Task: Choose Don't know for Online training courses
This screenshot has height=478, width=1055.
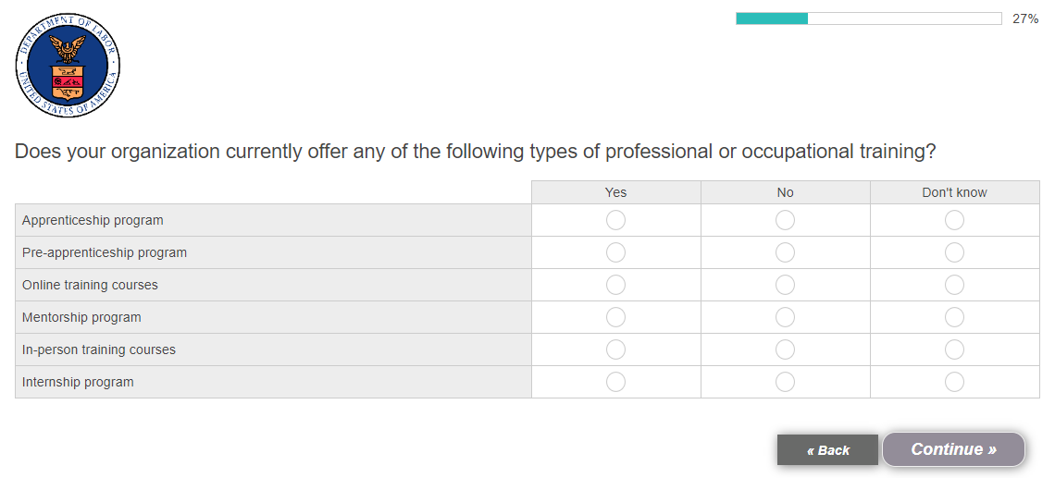Action: click(954, 285)
